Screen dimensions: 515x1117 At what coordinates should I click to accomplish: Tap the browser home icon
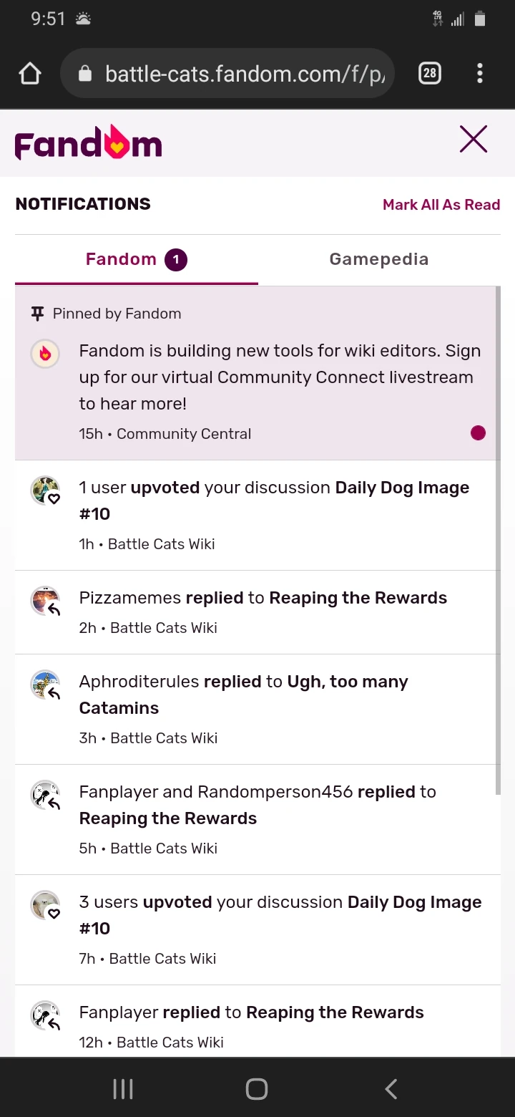[30, 74]
